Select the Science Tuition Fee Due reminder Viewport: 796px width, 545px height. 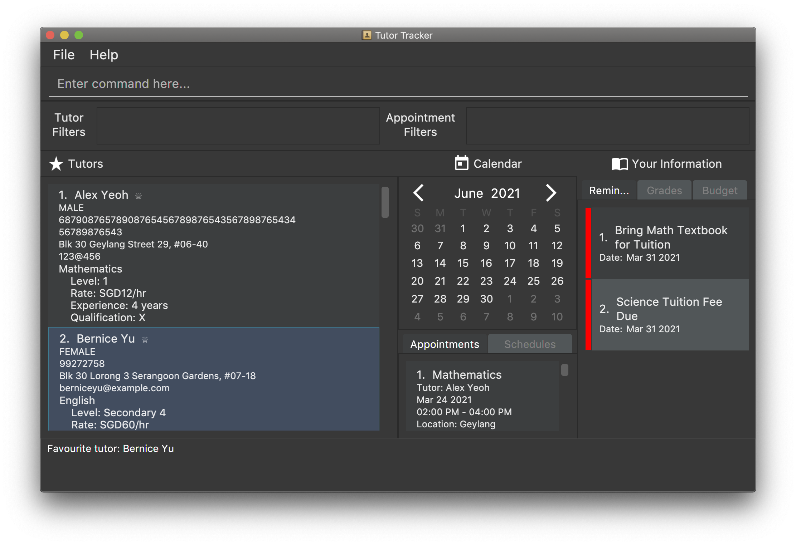[x=669, y=314]
